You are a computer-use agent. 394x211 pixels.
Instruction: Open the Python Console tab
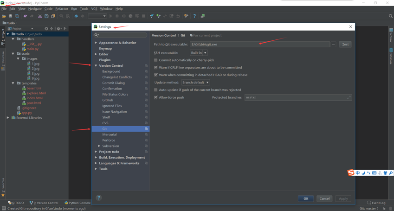tap(78, 203)
